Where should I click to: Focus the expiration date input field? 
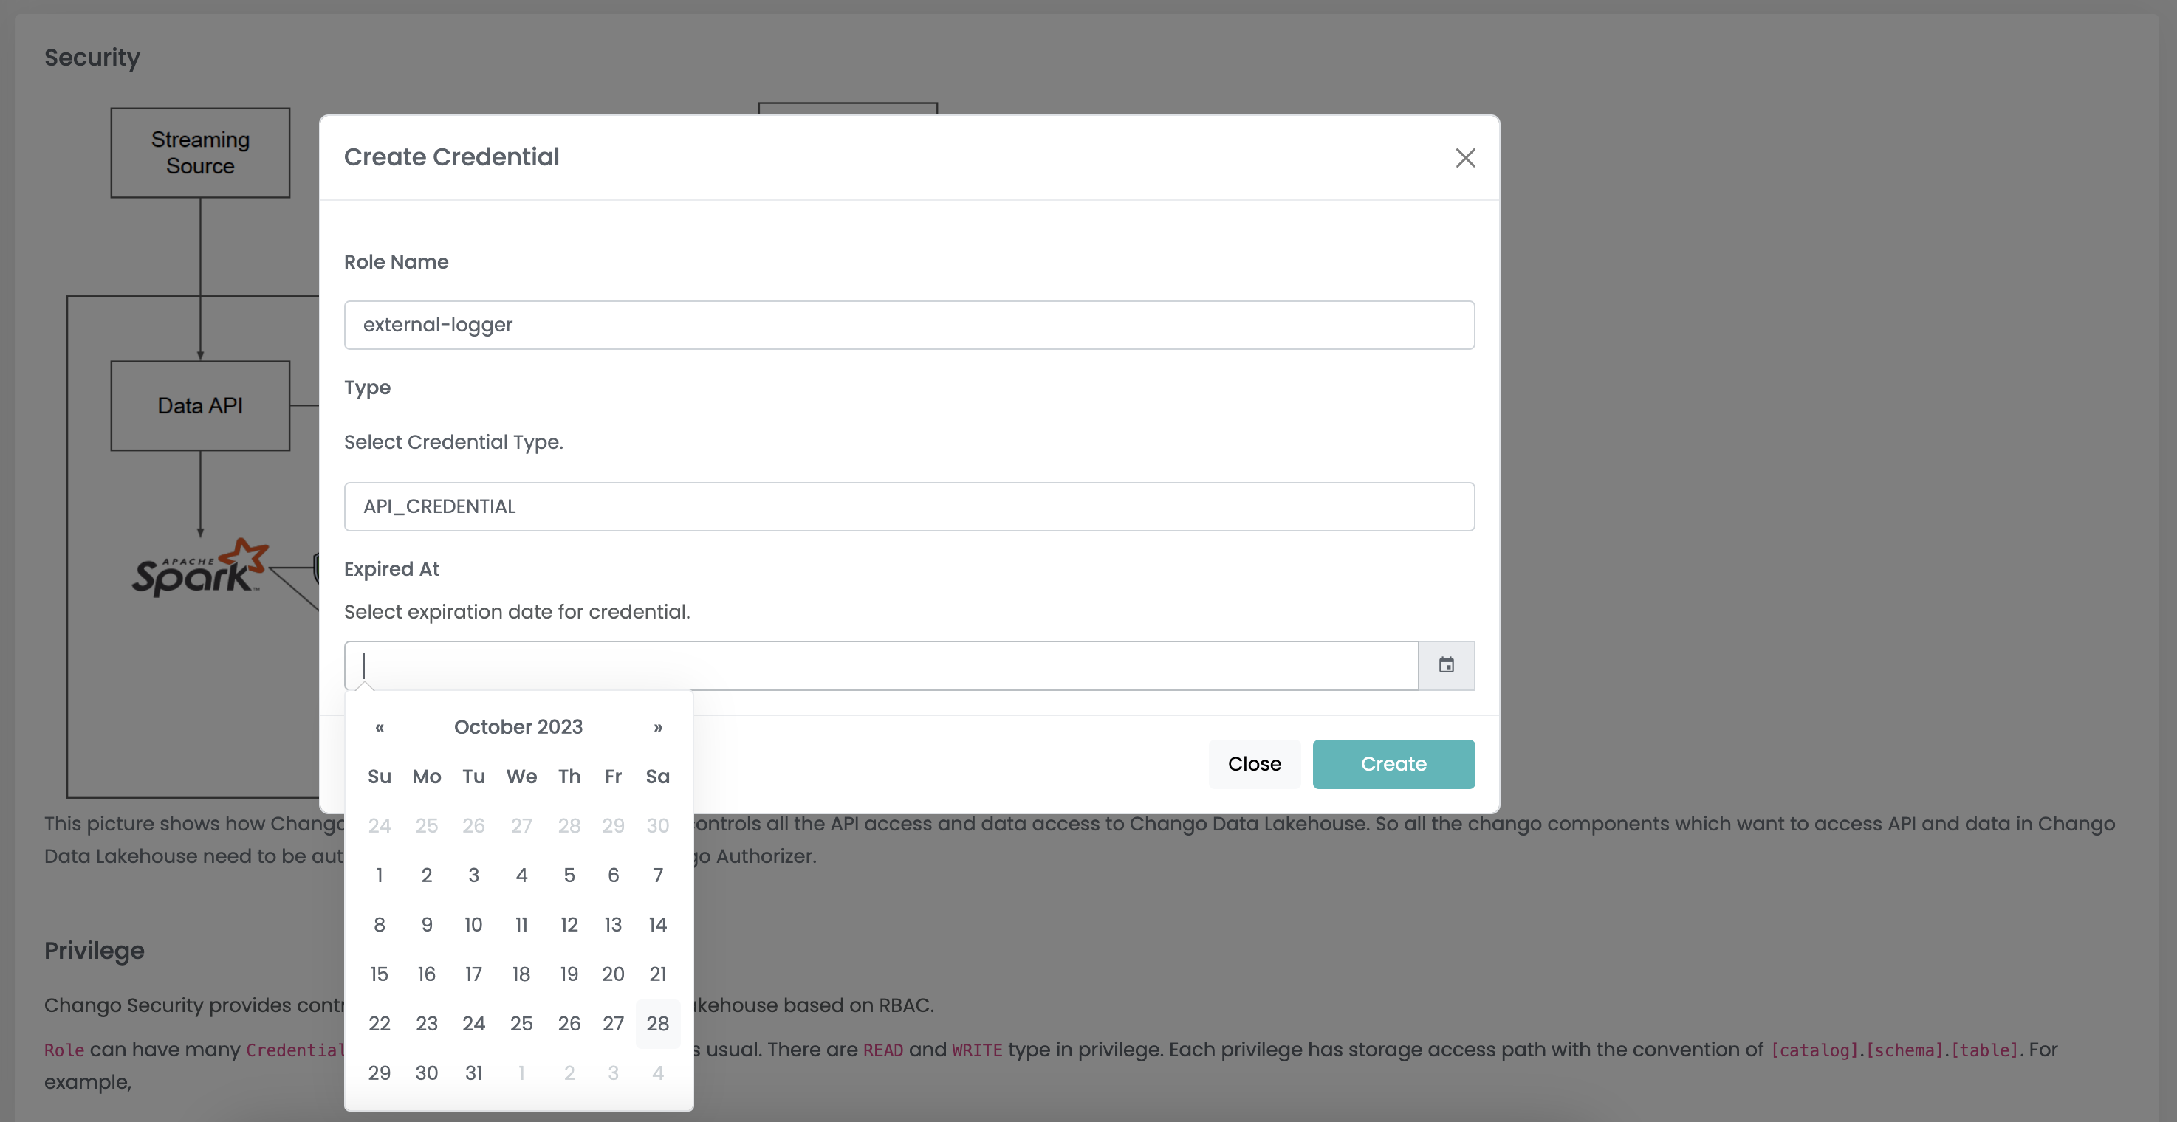point(882,665)
